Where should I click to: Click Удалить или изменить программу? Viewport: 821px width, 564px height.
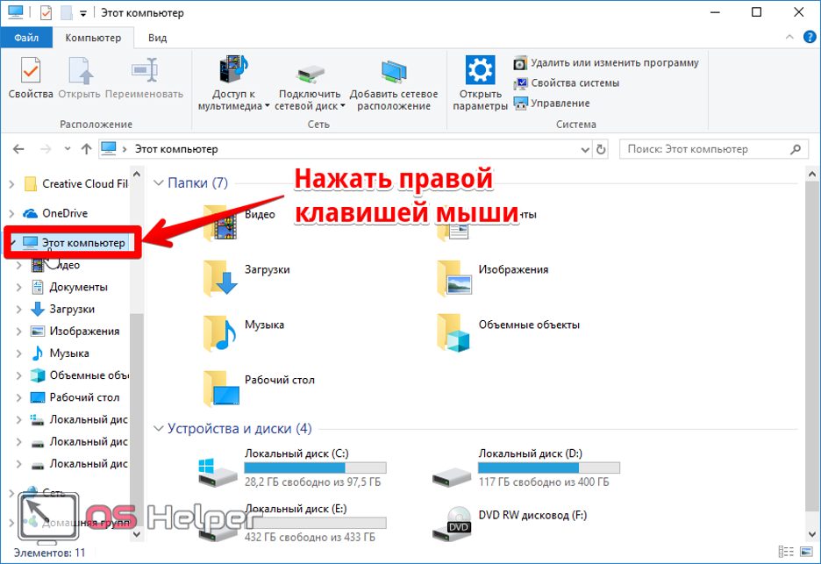click(606, 63)
